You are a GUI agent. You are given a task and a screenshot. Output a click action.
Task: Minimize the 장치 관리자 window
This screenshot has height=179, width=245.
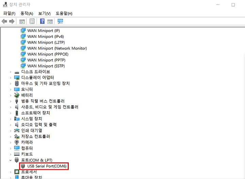pos(218,5)
